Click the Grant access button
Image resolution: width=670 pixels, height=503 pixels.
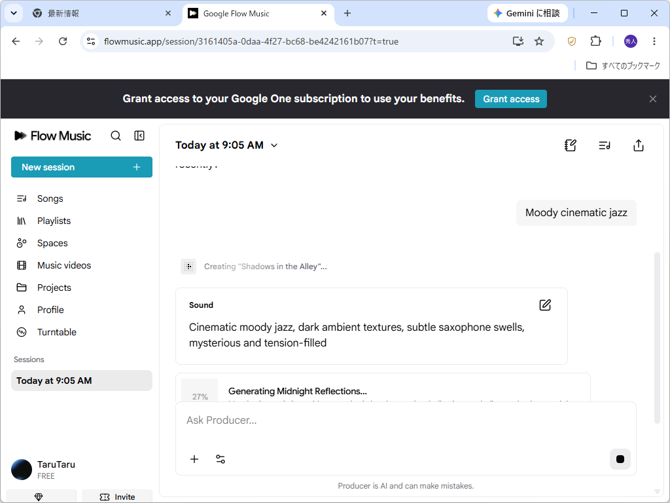[511, 99]
